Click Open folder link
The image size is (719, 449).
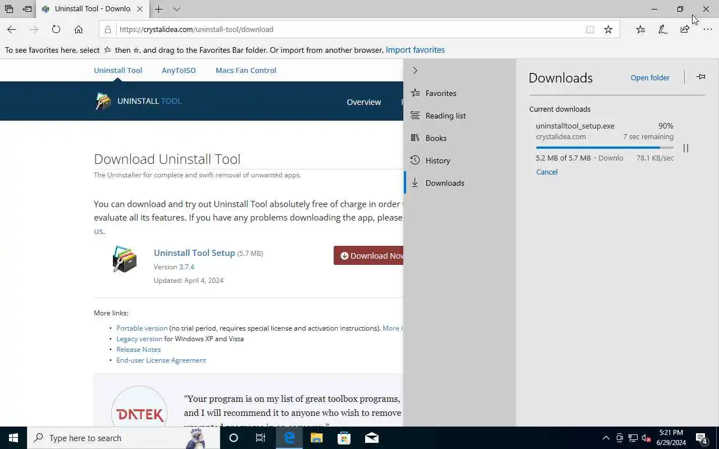pyautogui.click(x=650, y=78)
